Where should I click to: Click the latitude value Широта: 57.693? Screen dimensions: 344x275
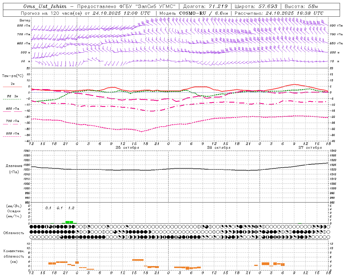pos(256,6)
